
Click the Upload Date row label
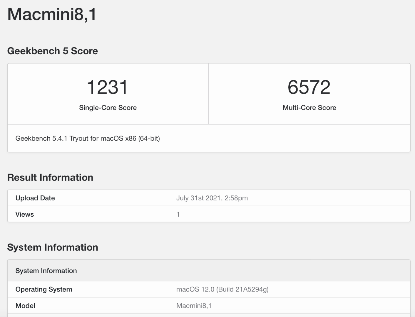[x=35, y=198]
